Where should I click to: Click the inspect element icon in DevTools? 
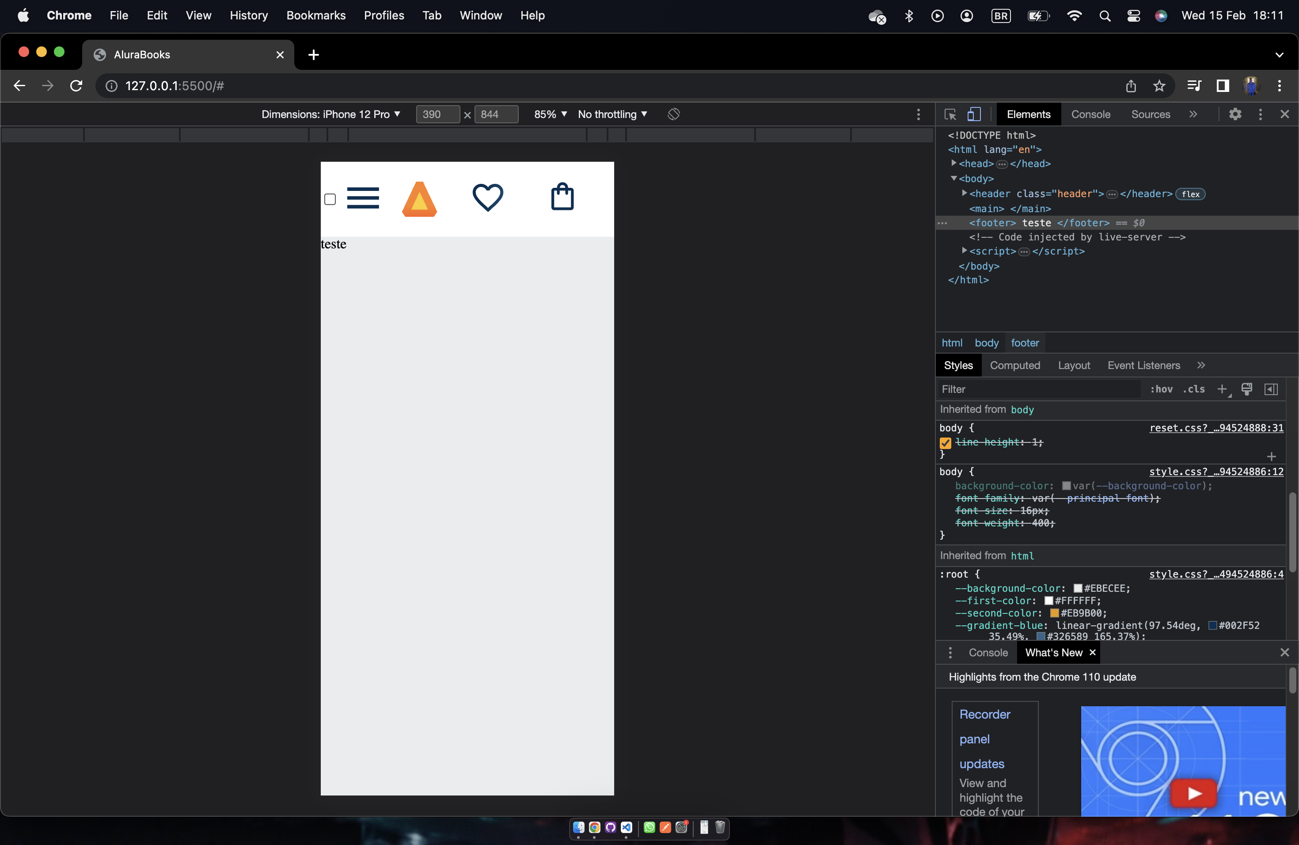[950, 114]
